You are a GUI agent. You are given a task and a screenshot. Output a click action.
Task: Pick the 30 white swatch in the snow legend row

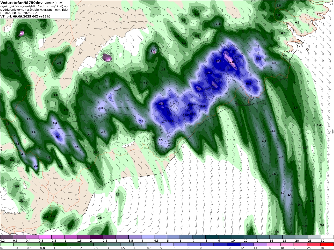click(x=327, y=237)
